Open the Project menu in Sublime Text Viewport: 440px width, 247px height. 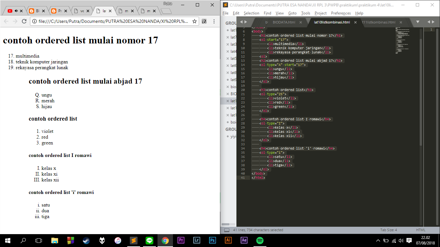320,13
